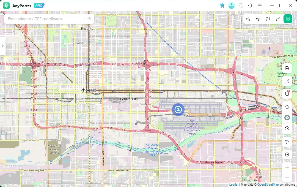
Task: Open the location history clock icon
Action: click(287, 128)
